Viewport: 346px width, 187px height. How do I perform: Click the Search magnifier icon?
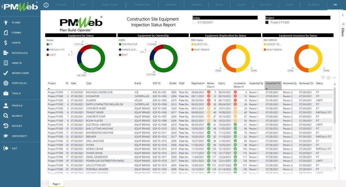(x=6, y=116)
